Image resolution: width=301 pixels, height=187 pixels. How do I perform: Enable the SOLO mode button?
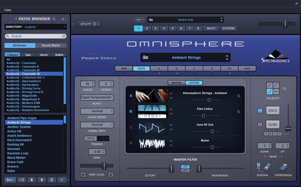(x=273, y=111)
